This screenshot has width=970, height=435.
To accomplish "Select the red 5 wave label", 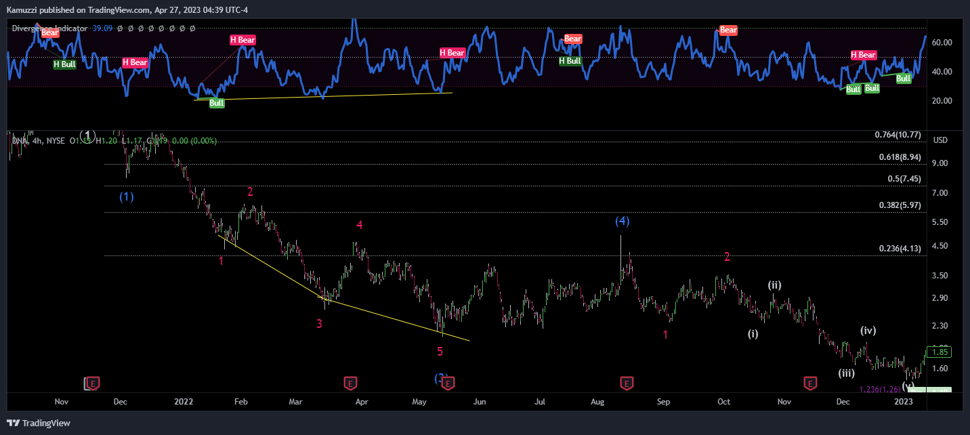I will click(440, 351).
